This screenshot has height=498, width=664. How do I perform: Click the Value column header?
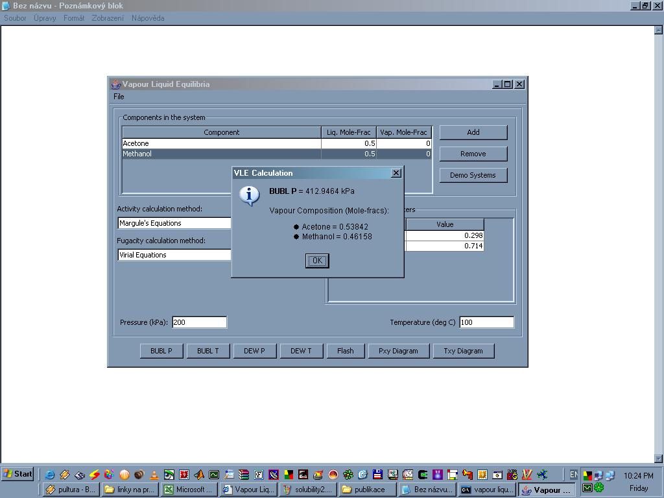[x=445, y=224]
